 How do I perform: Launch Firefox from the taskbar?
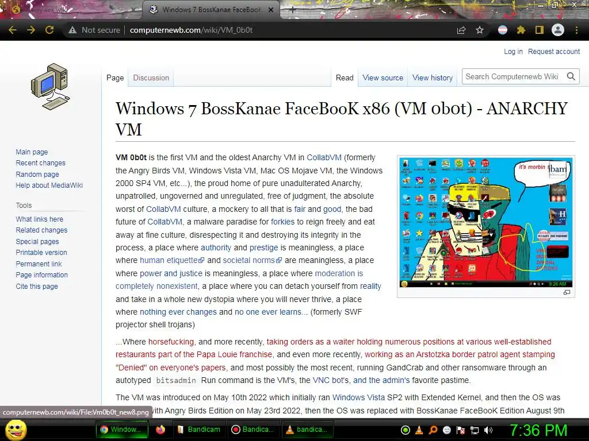tap(160, 430)
